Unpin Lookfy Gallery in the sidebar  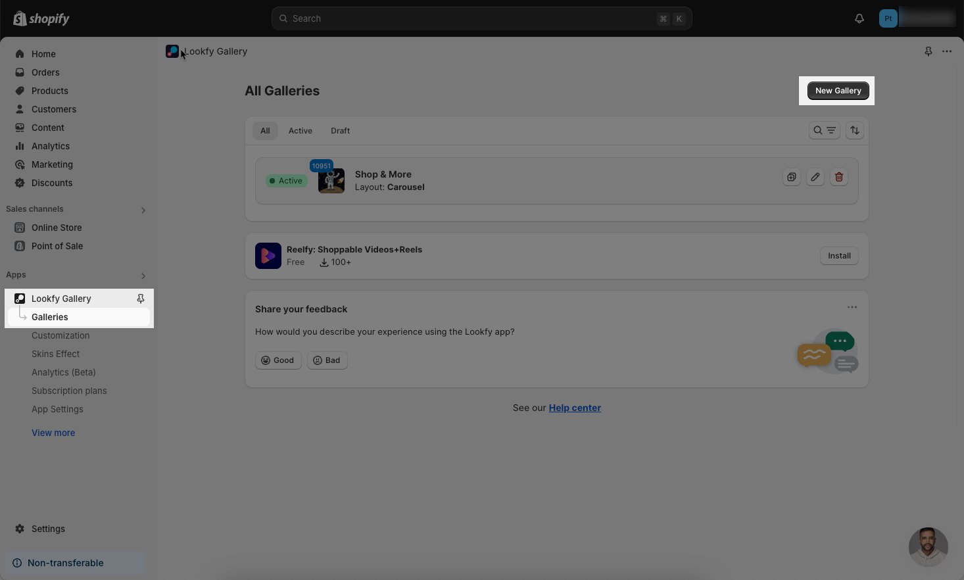[x=140, y=299]
